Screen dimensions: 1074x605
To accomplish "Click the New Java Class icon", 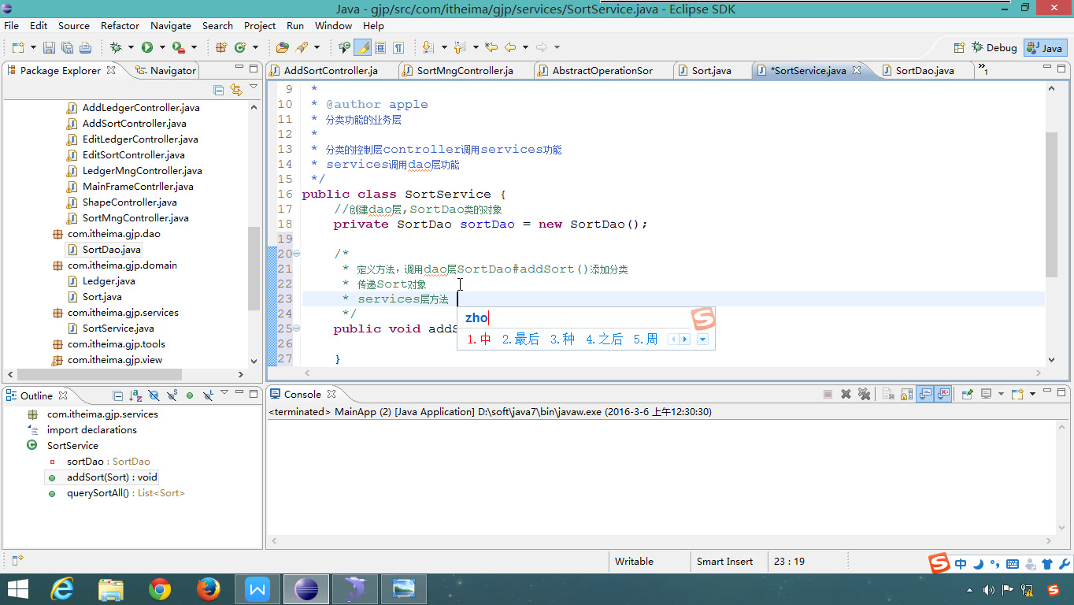I will [240, 48].
